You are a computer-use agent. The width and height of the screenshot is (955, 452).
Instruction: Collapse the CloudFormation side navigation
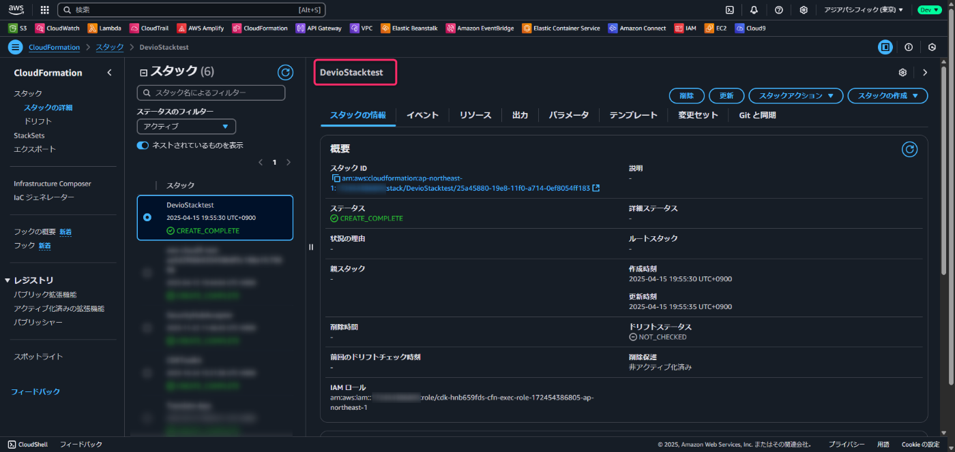pos(109,73)
